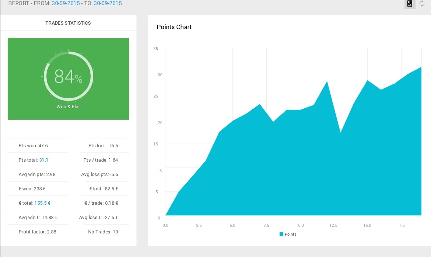
Task: Open the FROM date 30-09-2015 picker
Action: 66,3
